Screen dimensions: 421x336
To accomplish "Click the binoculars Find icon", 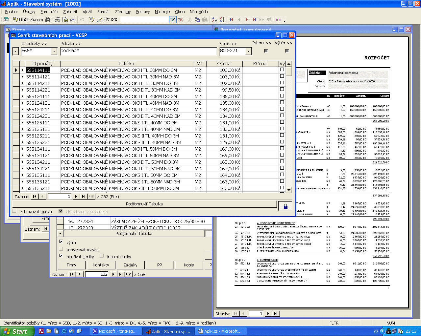I will 48,20.
